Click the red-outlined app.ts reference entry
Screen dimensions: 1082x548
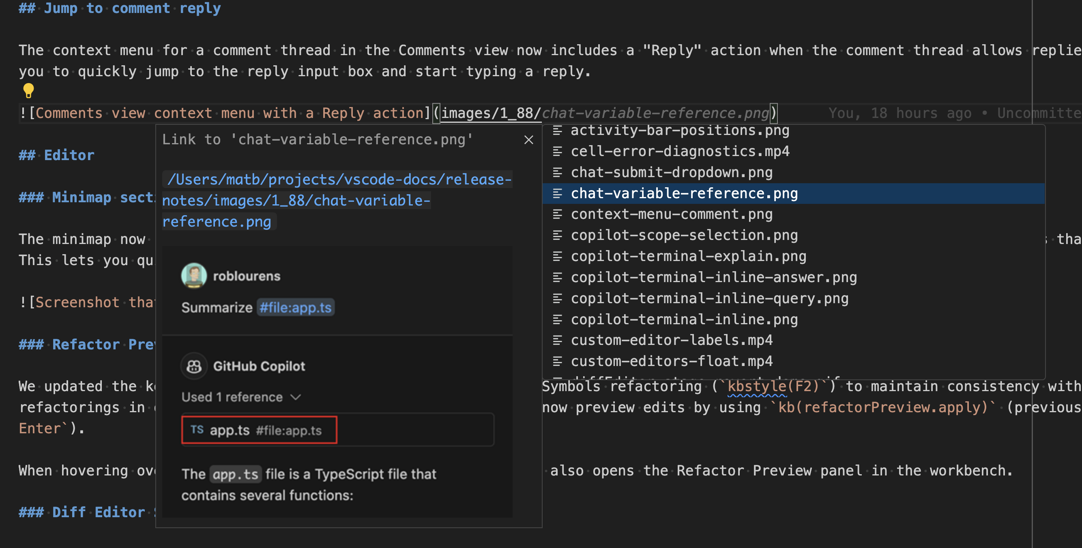pyautogui.click(x=259, y=430)
